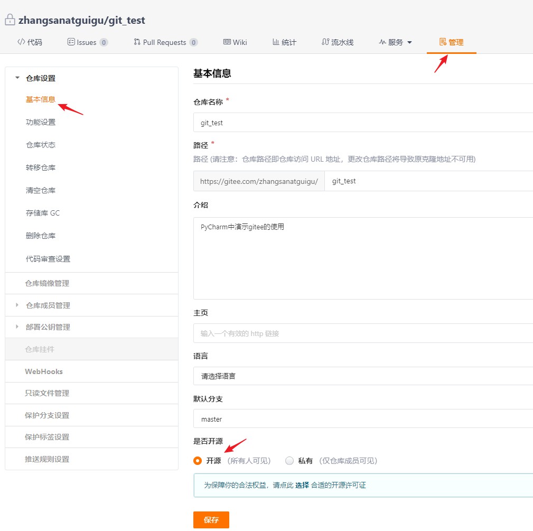
Task: Open the zhangsanatguigu/git_test repository link
Action: pyautogui.click(x=81, y=20)
